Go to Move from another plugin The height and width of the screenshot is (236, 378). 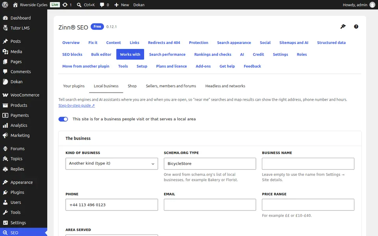point(85,66)
